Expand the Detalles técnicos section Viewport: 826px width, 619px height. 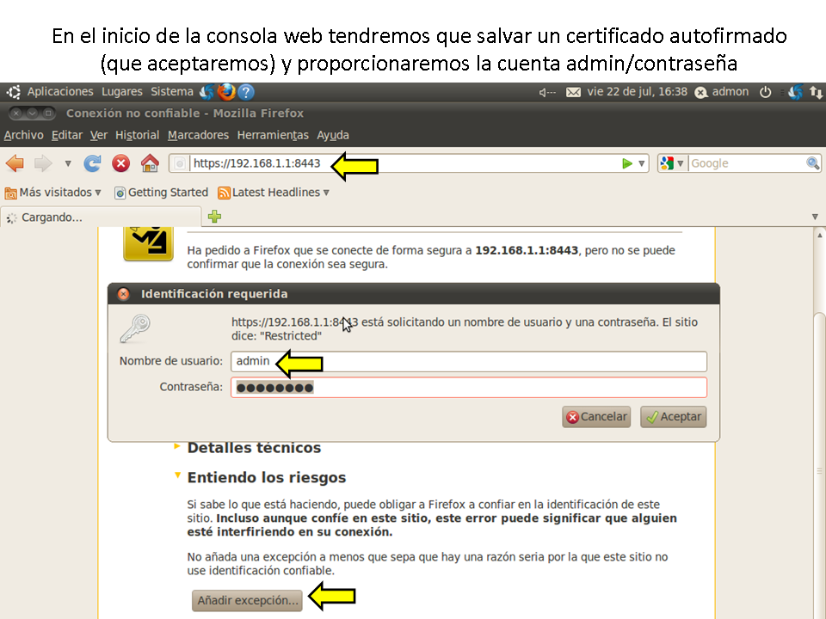254,448
